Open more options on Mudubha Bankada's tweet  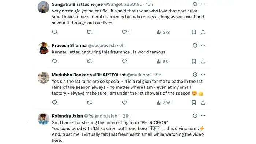pos(203,75)
